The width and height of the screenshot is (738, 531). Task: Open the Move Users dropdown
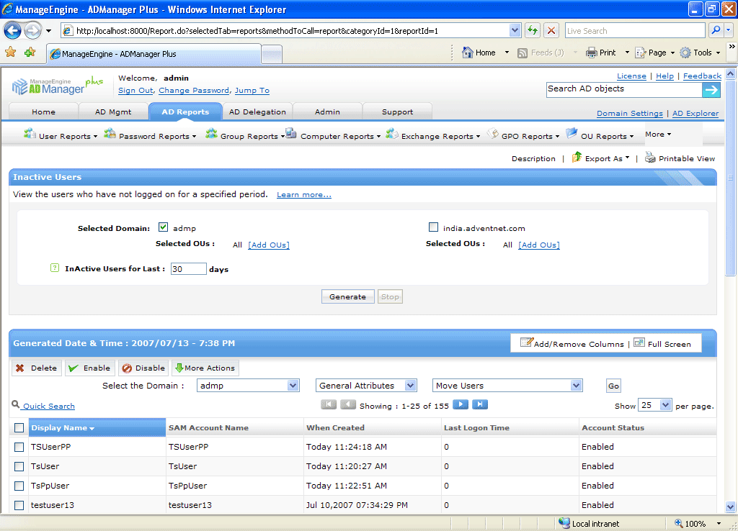tap(507, 386)
